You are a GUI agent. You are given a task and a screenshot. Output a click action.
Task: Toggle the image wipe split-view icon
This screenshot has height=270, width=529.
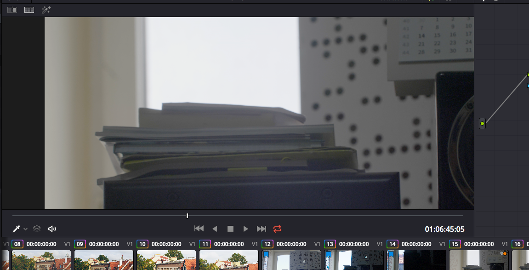pos(12,10)
